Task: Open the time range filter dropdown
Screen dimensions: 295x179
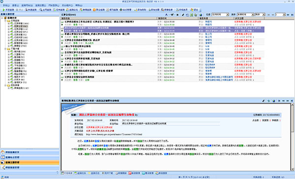Action: click(x=220, y=15)
